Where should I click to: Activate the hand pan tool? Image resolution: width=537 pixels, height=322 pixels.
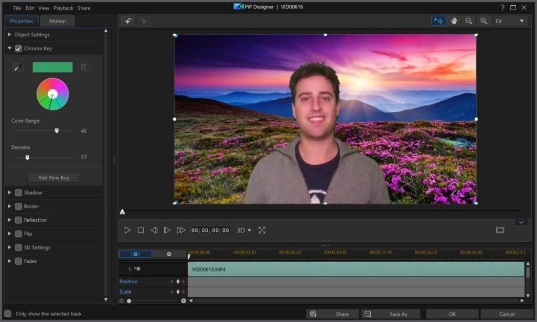click(x=454, y=21)
